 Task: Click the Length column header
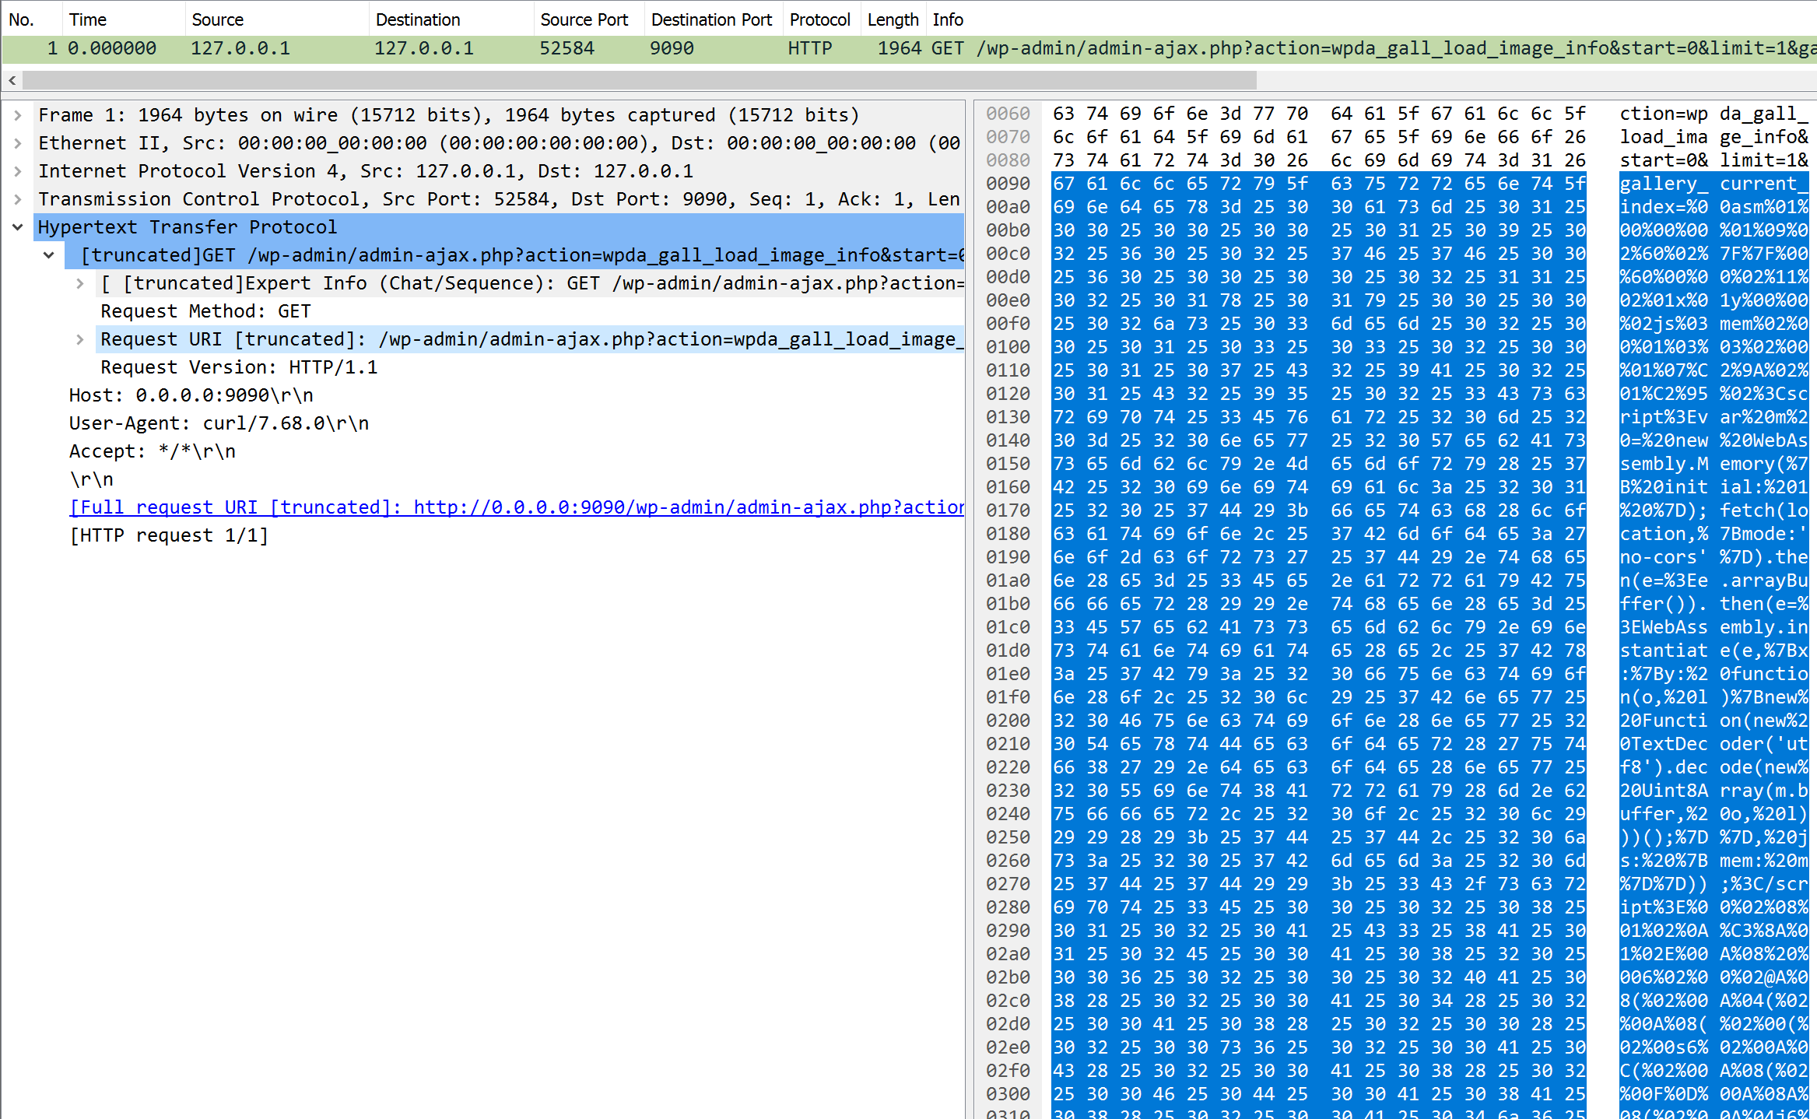(892, 19)
